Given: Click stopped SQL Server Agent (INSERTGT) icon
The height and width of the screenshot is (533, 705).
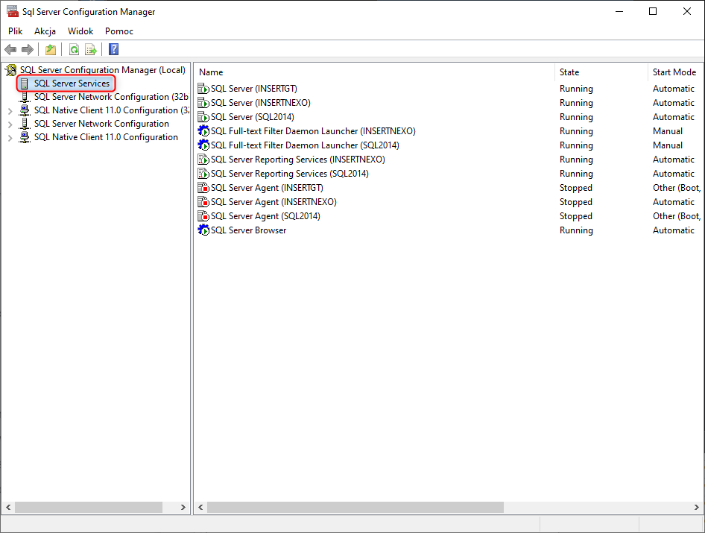Looking at the screenshot, I should pyautogui.click(x=203, y=188).
